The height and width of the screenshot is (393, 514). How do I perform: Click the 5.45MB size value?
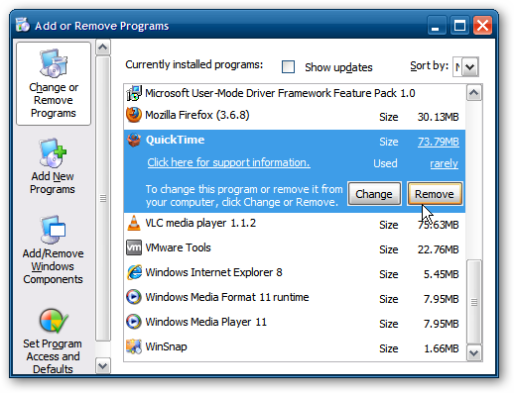(442, 274)
